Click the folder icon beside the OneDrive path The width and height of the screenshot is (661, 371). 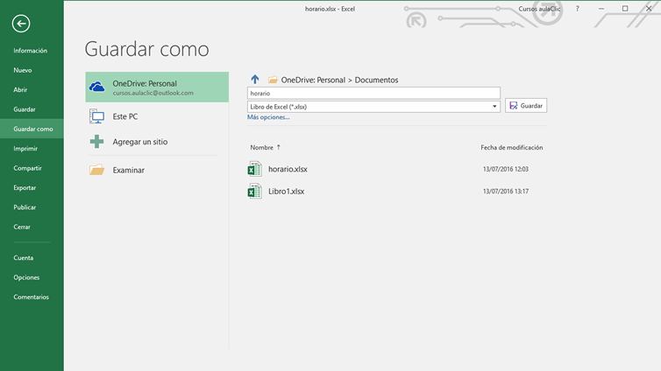[273, 80]
